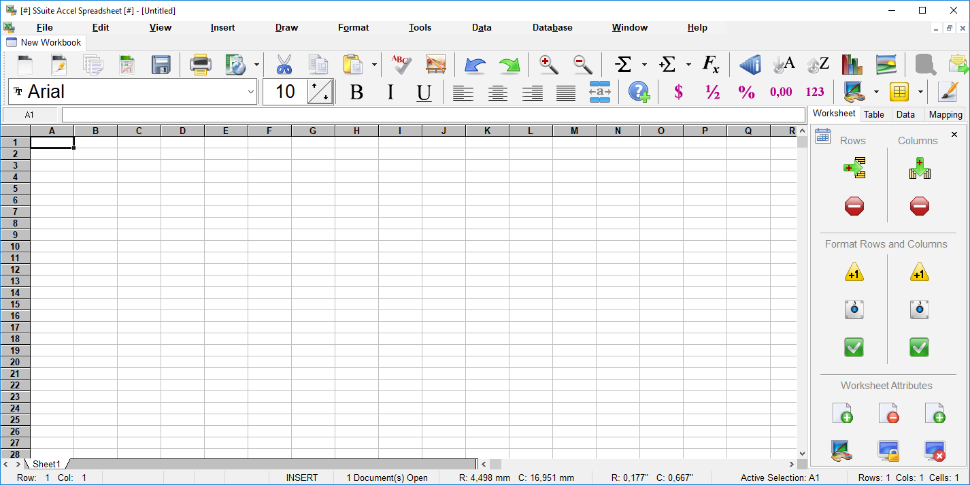Viewport: 970px width, 485px height.
Task: Toggle underline text formatting
Action: tap(424, 92)
